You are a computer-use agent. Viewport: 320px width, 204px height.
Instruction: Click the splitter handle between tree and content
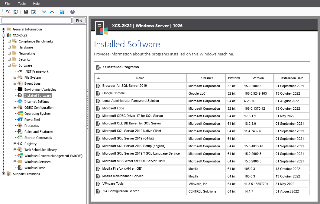tap(88, 110)
